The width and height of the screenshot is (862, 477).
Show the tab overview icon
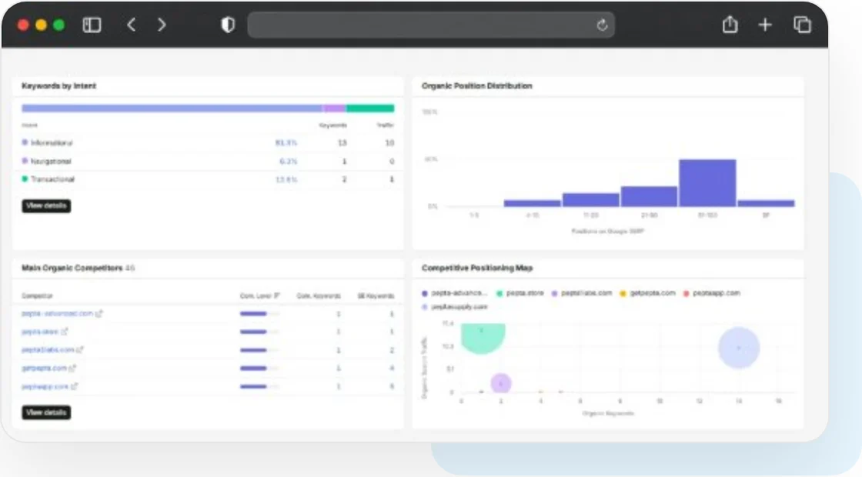pyautogui.click(x=802, y=25)
